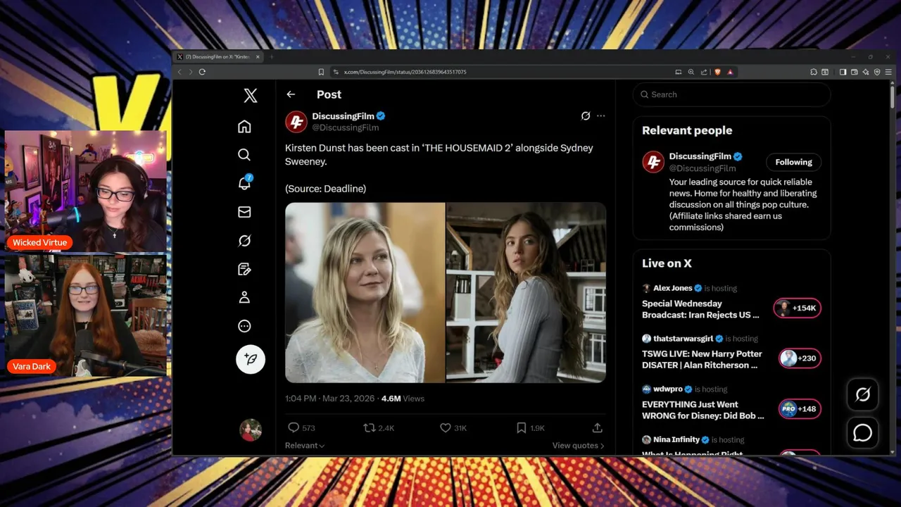901x507 pixels.
Task: Go to Home in X sidebar
Action: (x=244, y=126)
